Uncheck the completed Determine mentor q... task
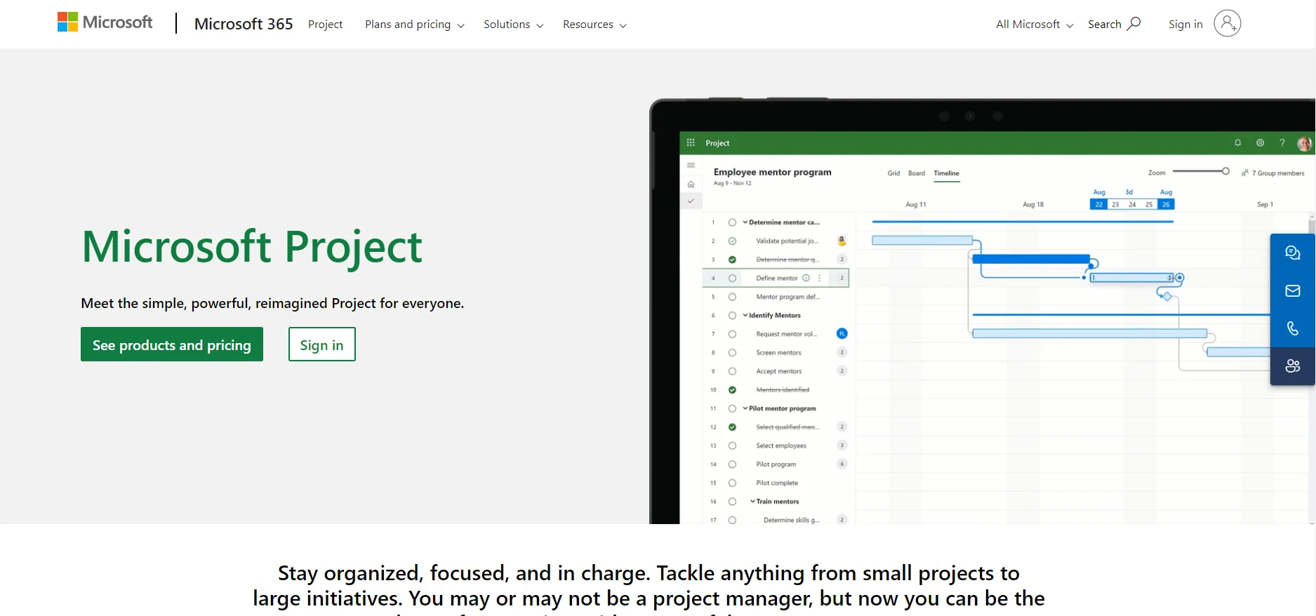The width and height of the screenshot is (1316, 616). click(732, 260)
